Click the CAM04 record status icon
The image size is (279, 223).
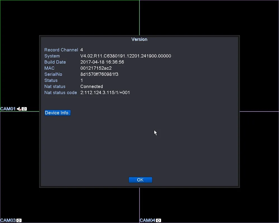pyautogui.click(x=158, y=220)
